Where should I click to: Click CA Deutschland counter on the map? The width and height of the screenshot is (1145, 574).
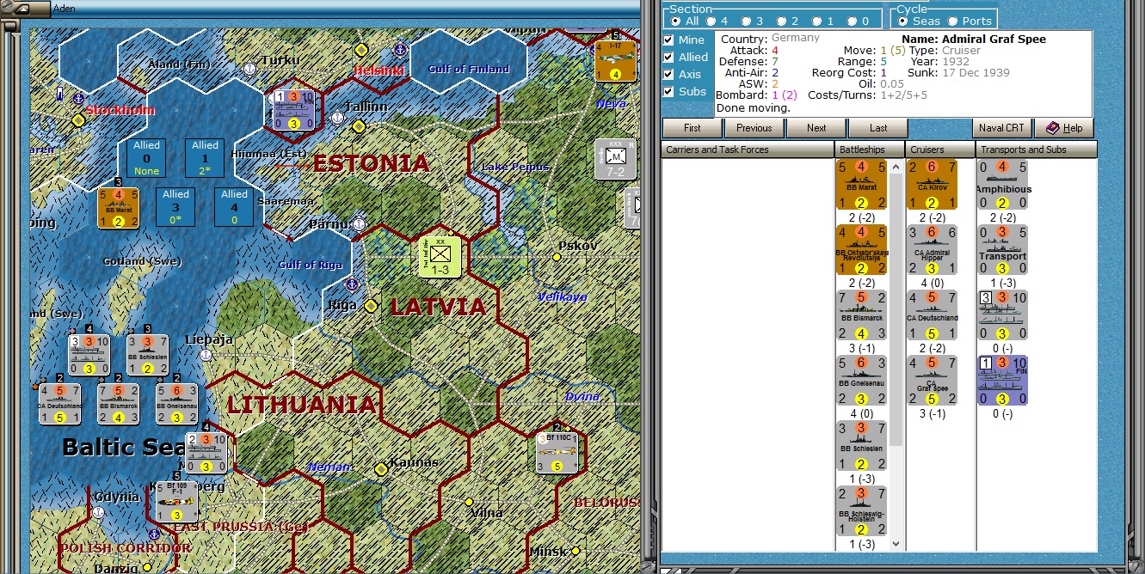tap(59, 404)
